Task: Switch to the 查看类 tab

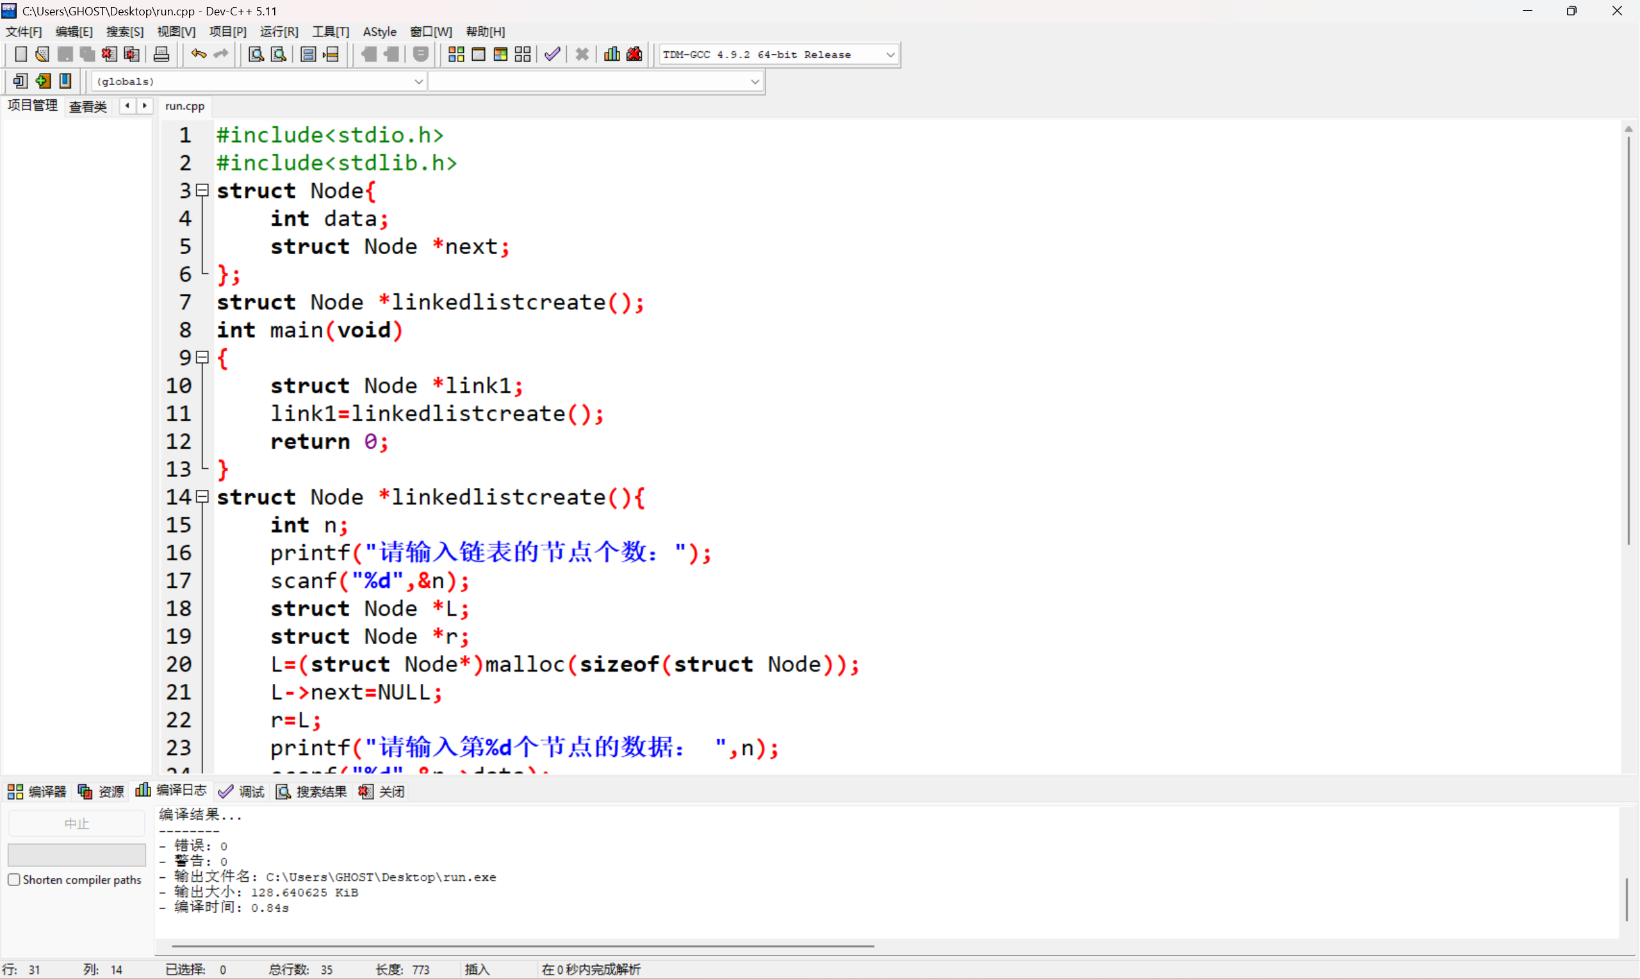Action: [88, 106]
